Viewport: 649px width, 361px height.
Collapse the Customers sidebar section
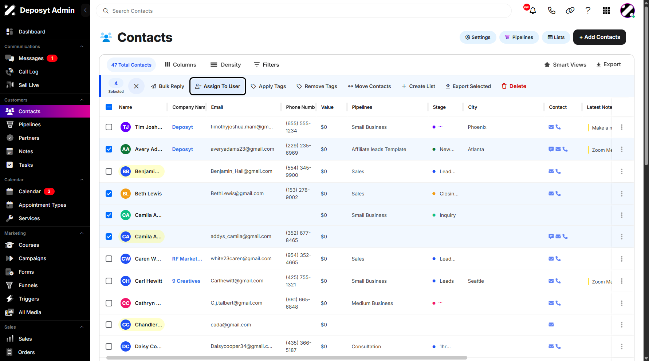click(x=82, y=100)
